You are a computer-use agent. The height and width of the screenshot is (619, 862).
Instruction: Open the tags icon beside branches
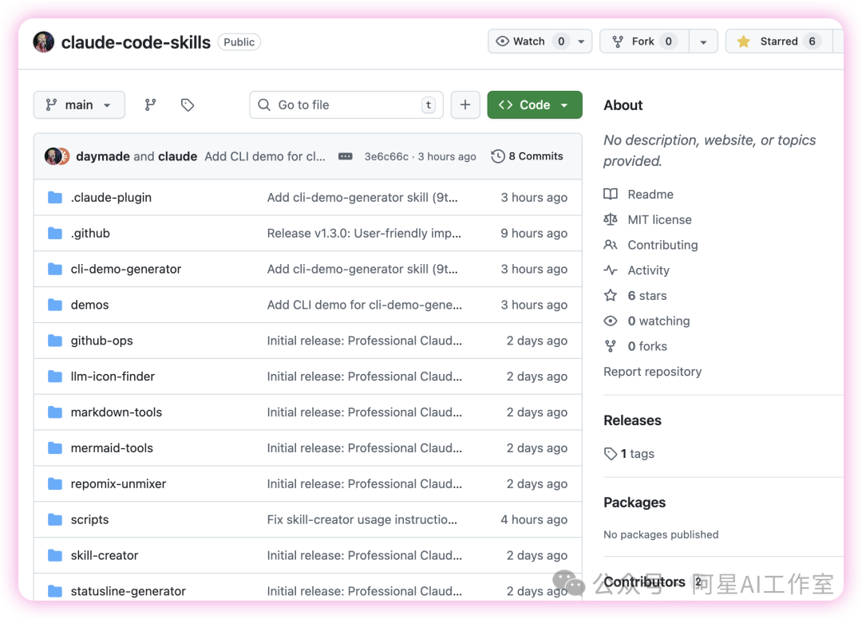188,105
